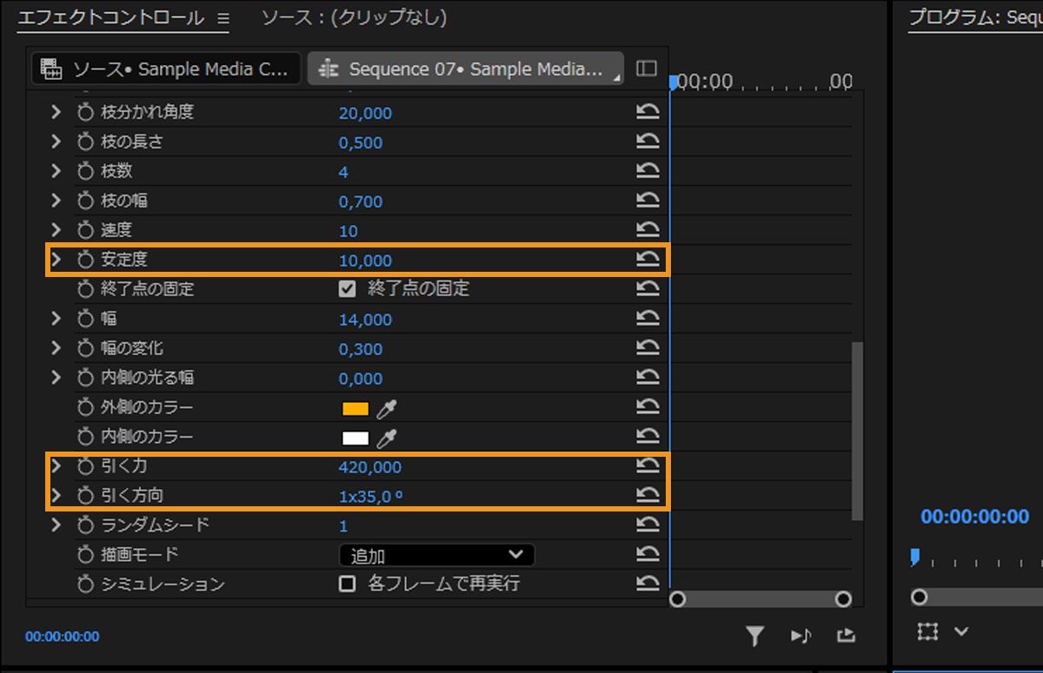Click the 00:00:00:00 timecode in Program monitor

pyautogui.click(x=973, y=517)
